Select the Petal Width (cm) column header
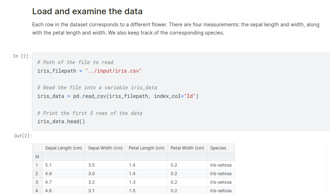Viewport: 330px width, 194px height. click(x=187, y=148)
